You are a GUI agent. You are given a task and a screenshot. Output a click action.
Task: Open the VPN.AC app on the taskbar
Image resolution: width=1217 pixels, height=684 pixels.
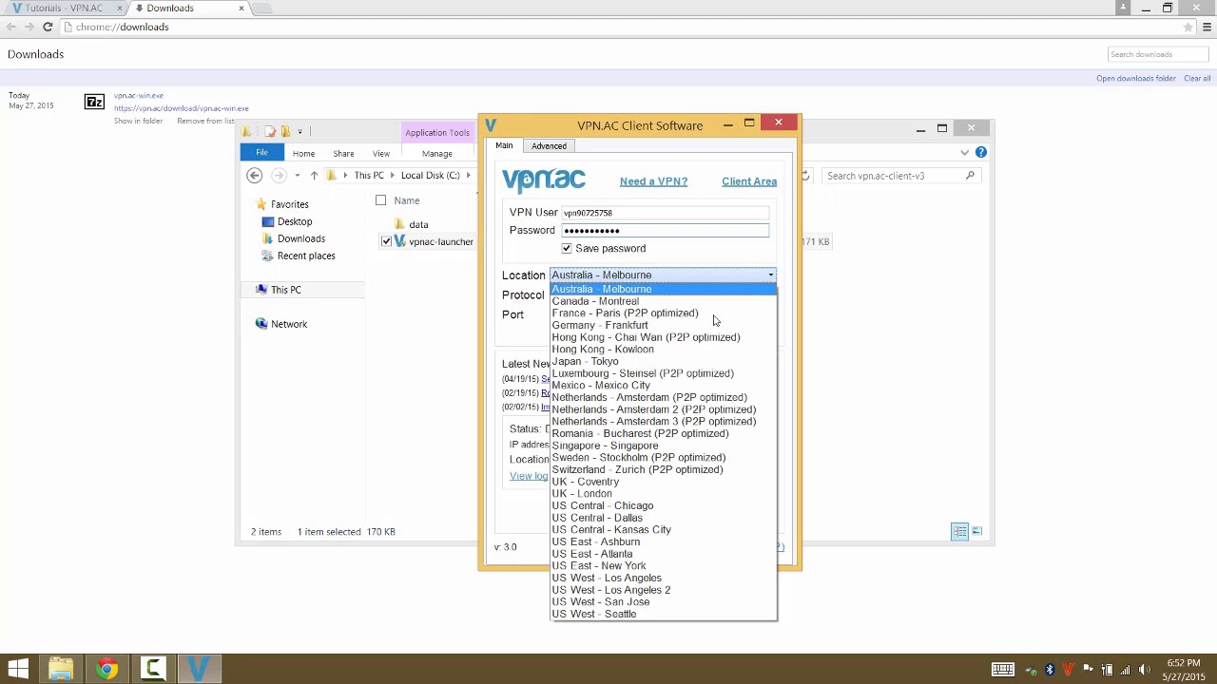coord(198,670)
